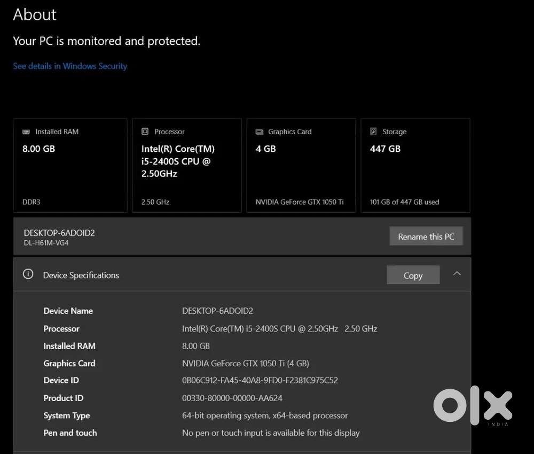Click the OLX India watermark logo
The height and width of the screenshot is (454, 534).
click(x=472, y=406)
